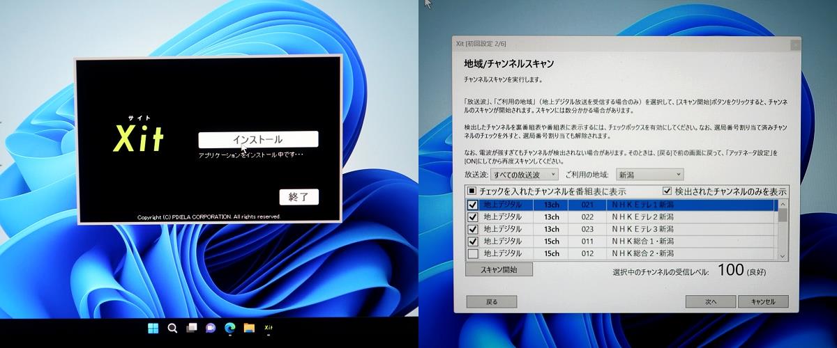Toggle 検出されたチャンネルのみを表示 checkbox
837x348 pixels.
pos(667,191)
